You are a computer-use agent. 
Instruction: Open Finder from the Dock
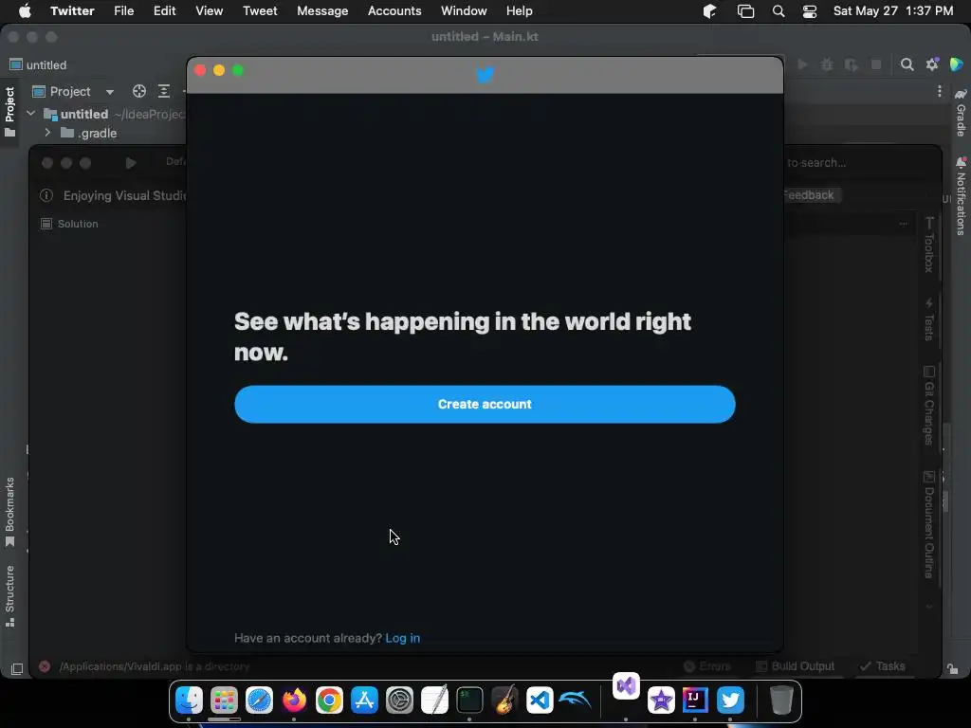click(189, 701)
